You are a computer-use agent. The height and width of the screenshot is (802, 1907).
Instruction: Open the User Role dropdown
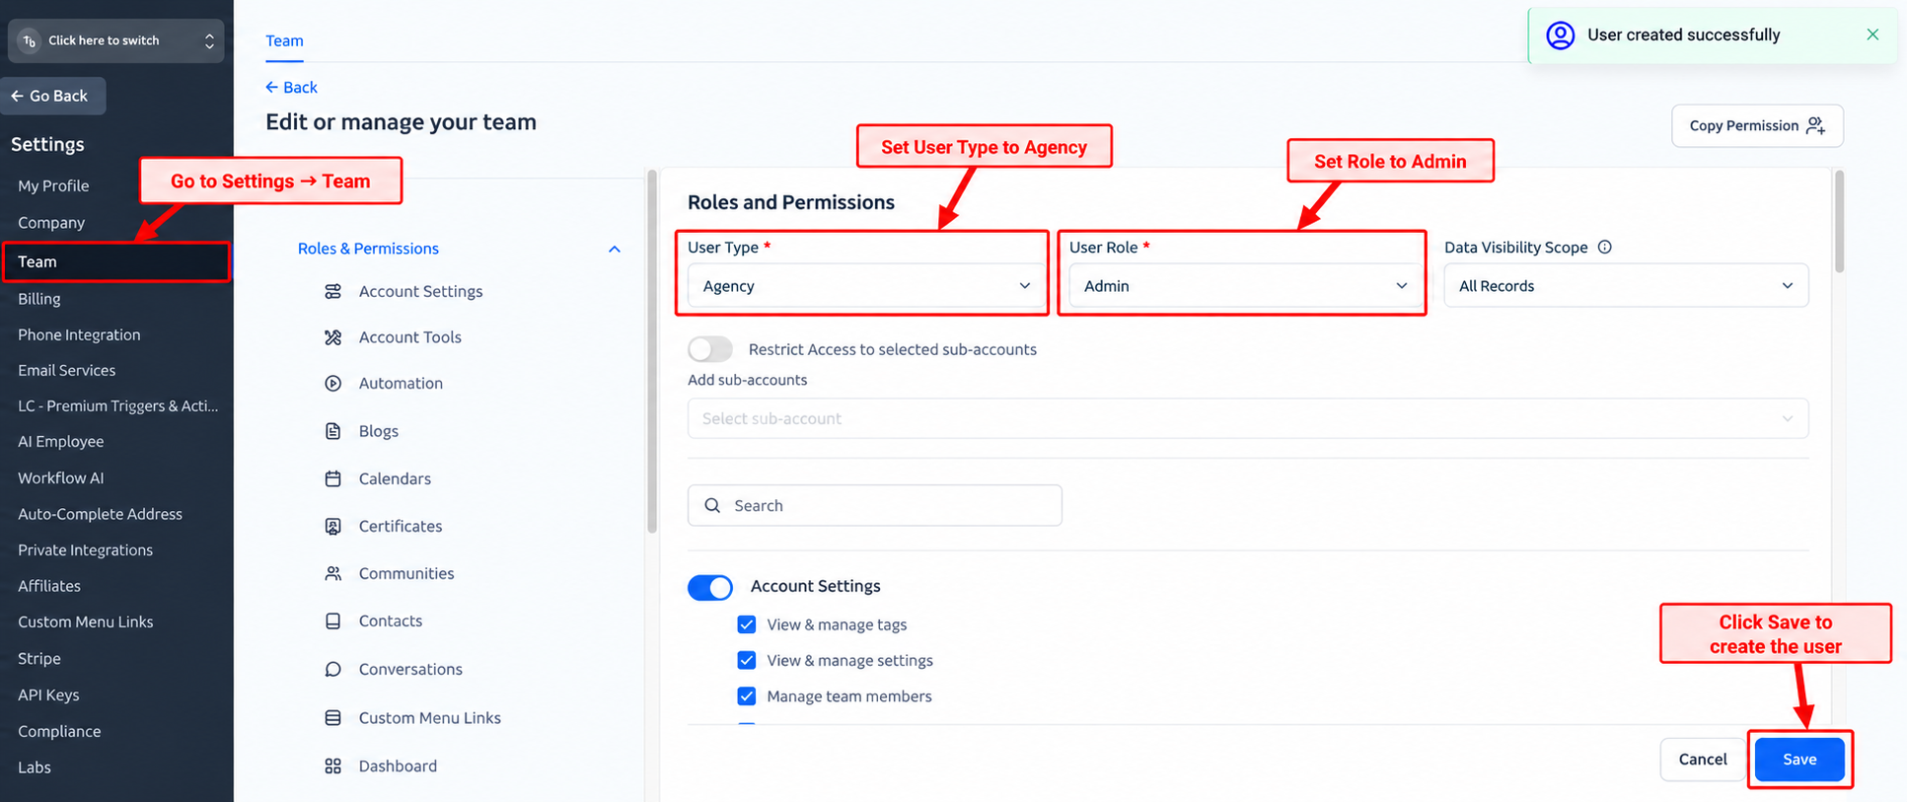pos(1244,286)
